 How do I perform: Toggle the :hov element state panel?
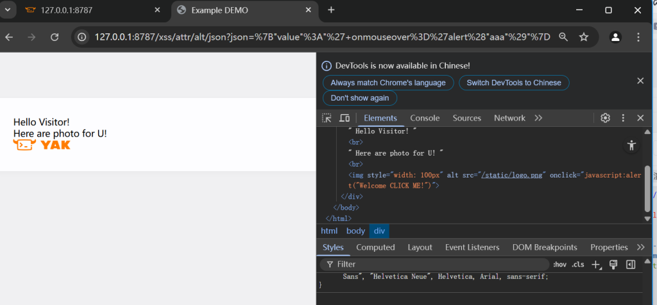tap(559, 264)
